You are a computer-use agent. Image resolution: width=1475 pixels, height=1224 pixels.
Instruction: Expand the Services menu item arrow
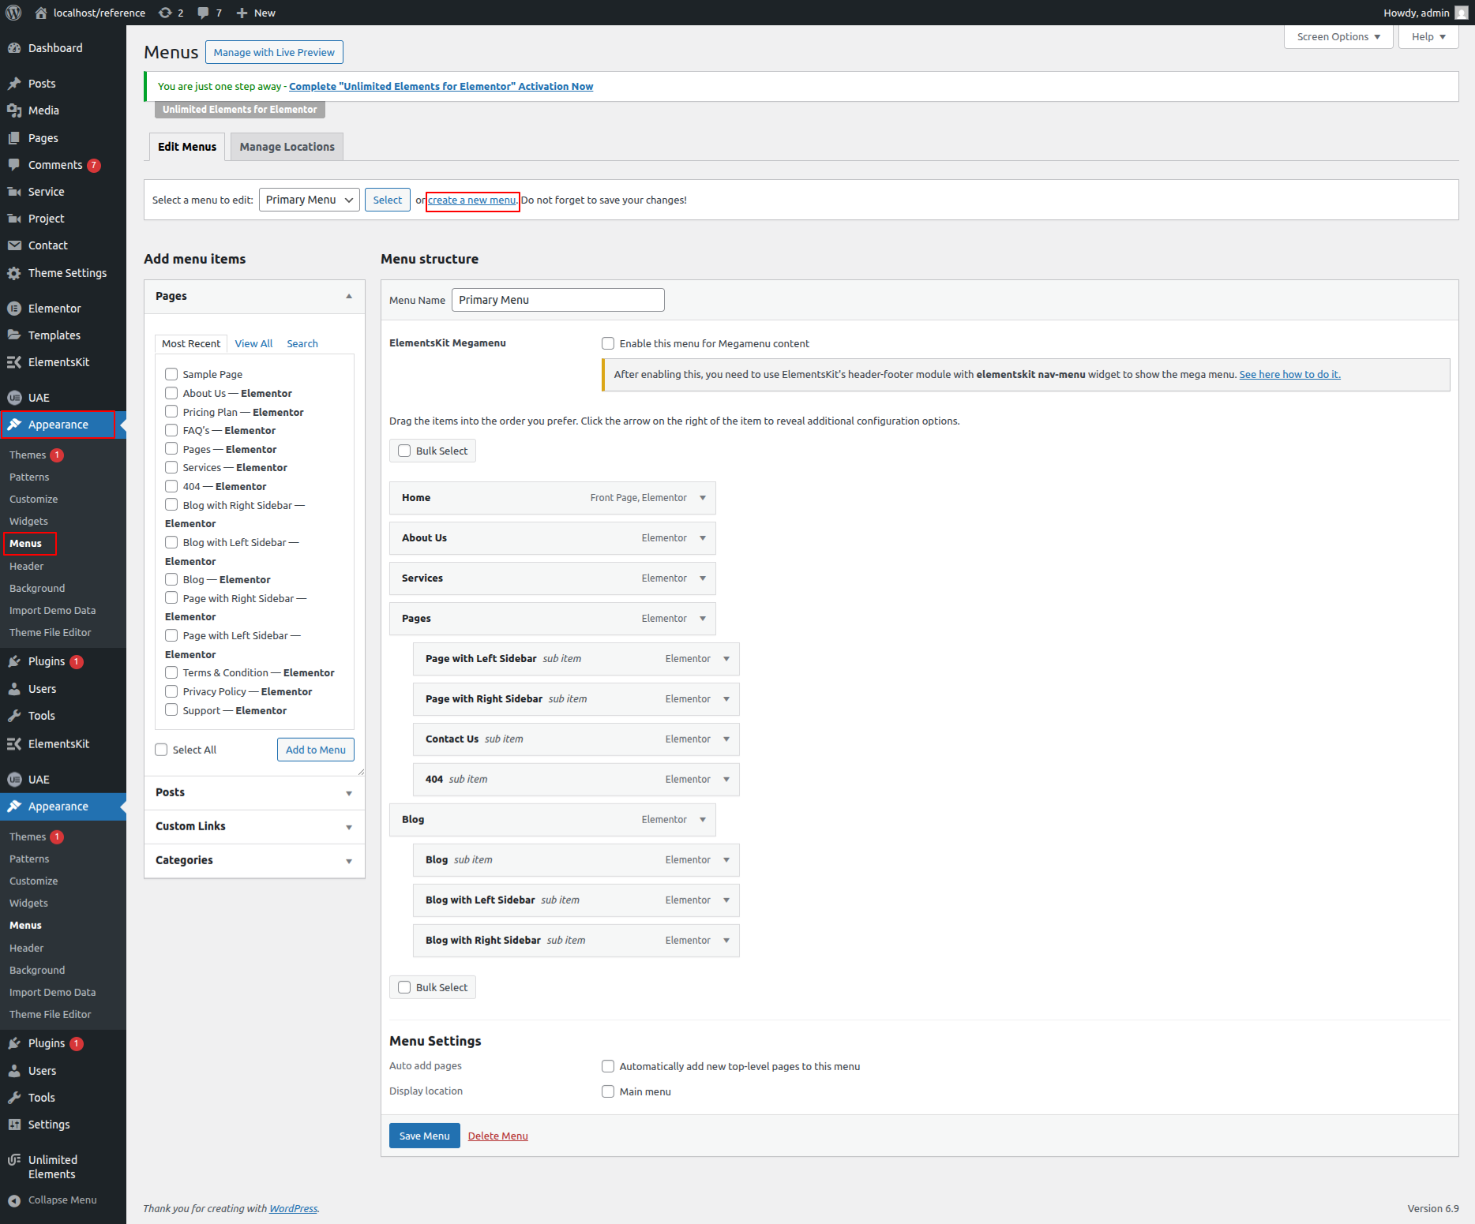point(703,578)
